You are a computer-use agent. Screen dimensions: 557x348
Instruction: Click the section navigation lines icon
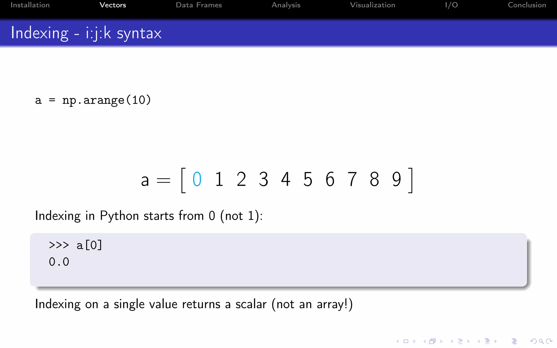point(487,341)
